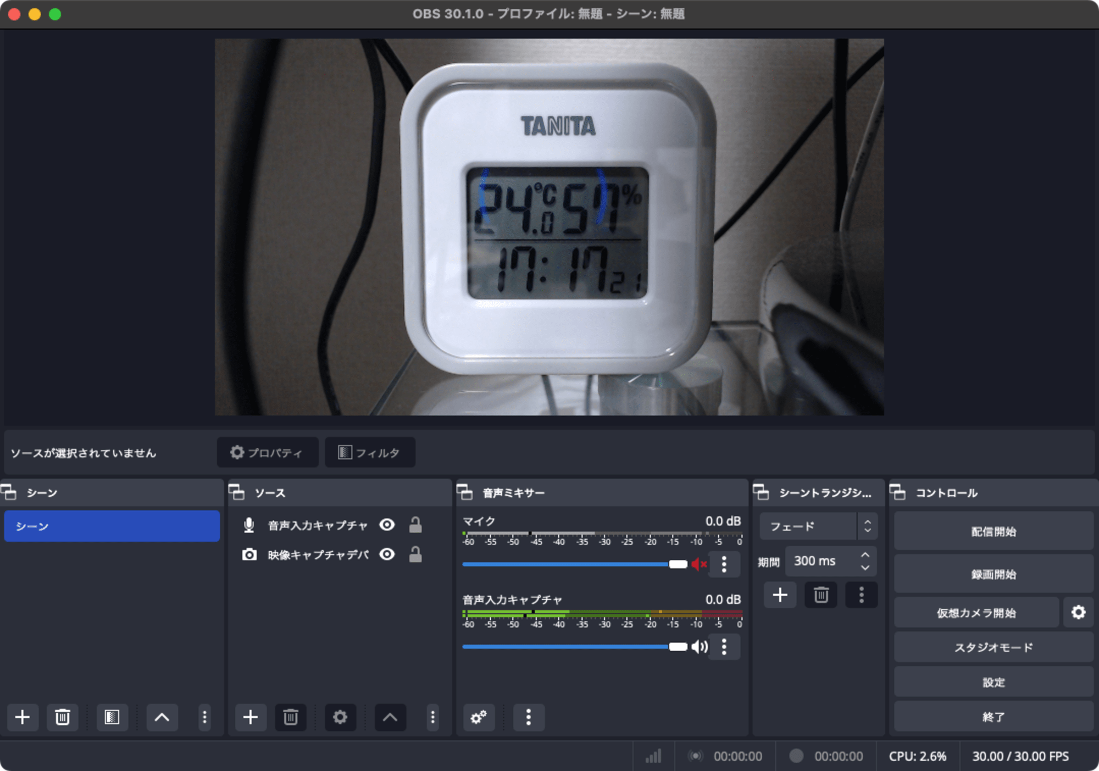Open source properties gear in Sources dock

(340, 717)
